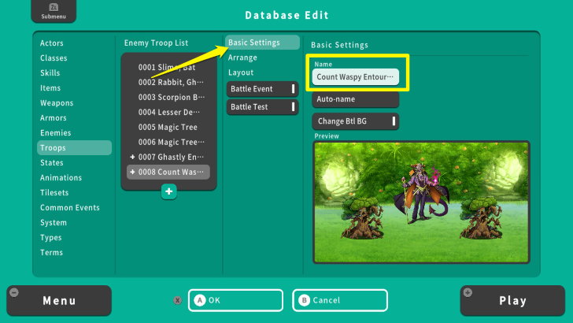
Task: Select troop 0004 Lesser De...
Action: (x=168, y=113)
